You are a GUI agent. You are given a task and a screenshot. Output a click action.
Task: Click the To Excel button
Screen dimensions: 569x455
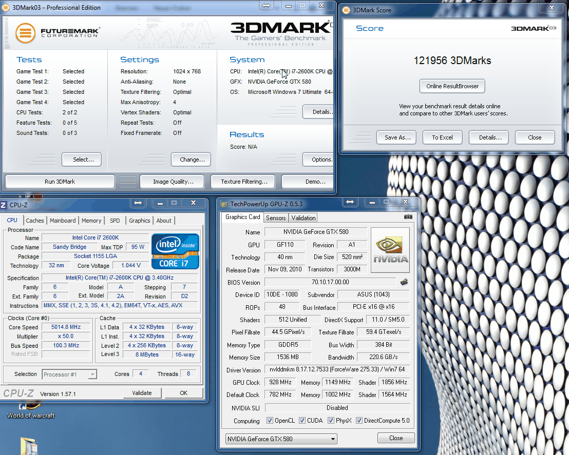coord(442,137)
